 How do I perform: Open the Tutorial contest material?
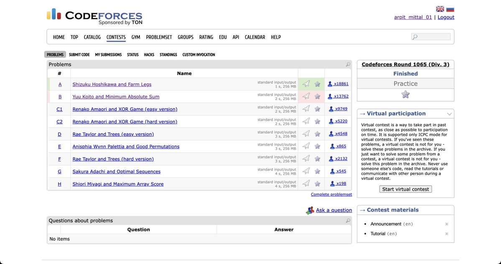pyautogui.click(x=378, y=234)
